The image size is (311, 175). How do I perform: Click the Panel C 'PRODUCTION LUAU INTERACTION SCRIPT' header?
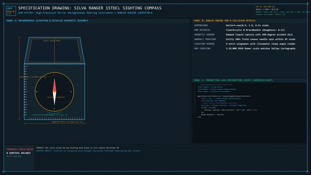233,80
